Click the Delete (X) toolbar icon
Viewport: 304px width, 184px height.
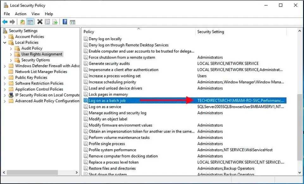[x=40, y=22]
